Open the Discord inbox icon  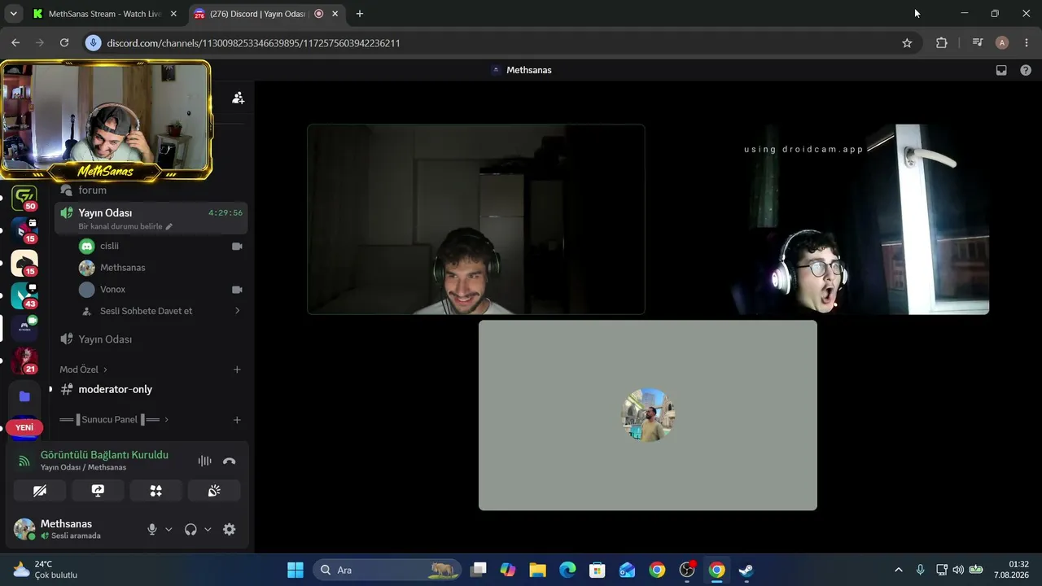[1001, 70]
